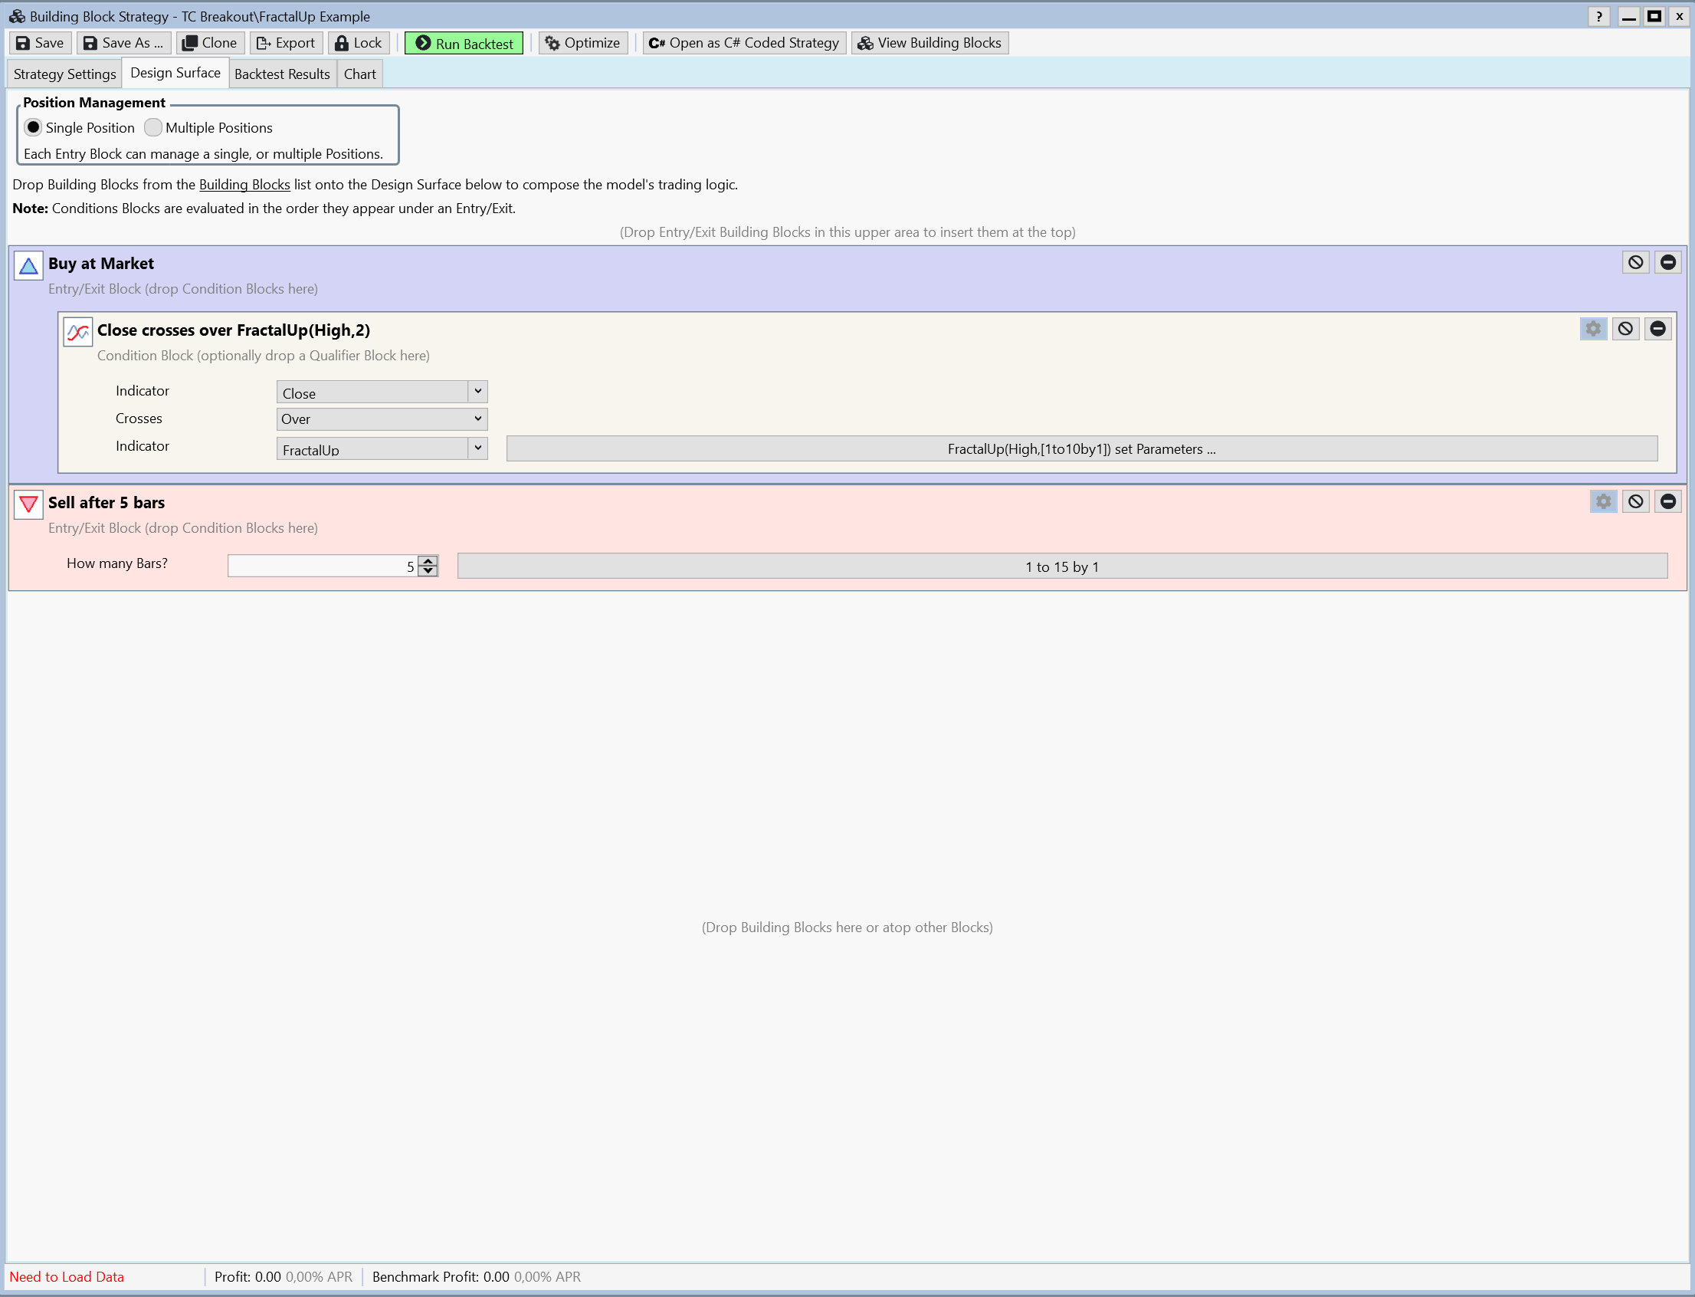Disable the Close crosses over FractalUp condition
This screenshot has height=1297, width=1695.
point(1626,328)
